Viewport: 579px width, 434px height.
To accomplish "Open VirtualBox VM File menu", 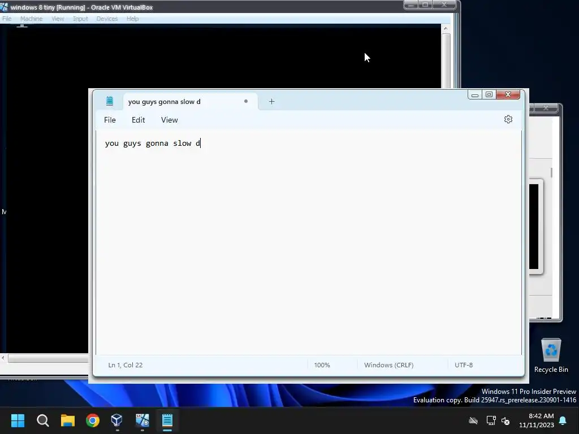I will click(x=7, y=19).
